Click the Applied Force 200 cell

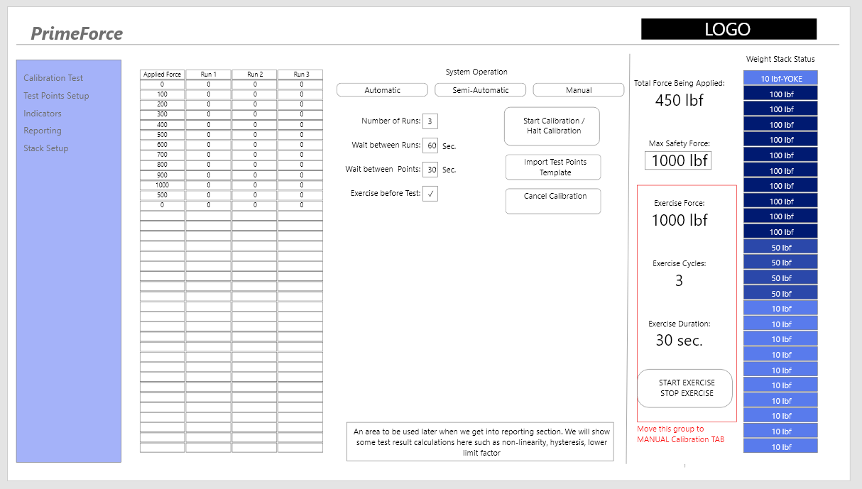pyautogui.click(x=163, y=104)
